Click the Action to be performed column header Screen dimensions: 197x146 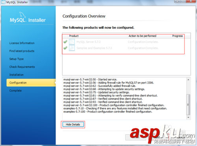point(142,36)
